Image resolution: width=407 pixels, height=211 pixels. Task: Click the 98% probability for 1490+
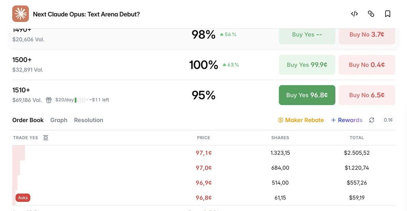click(x=203, y=35)
